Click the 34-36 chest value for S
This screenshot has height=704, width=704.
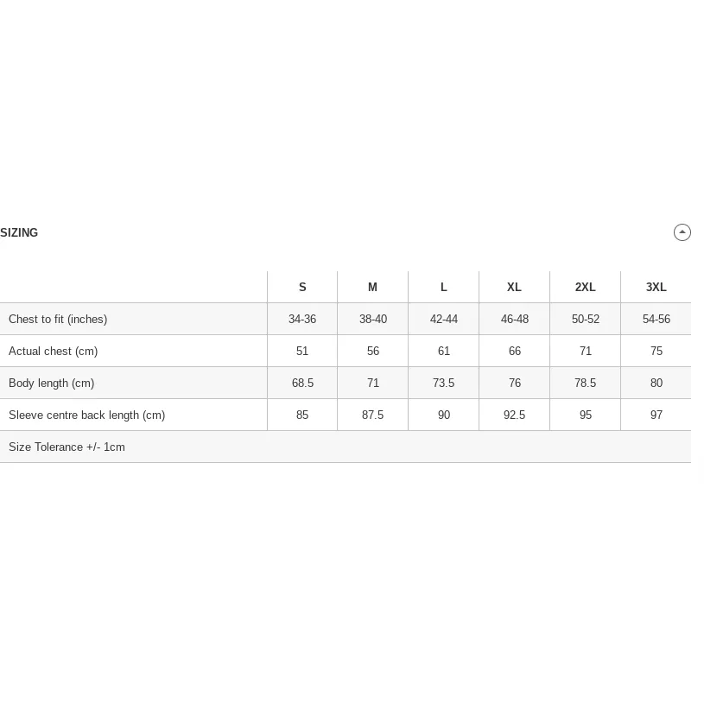pos(302,320)
